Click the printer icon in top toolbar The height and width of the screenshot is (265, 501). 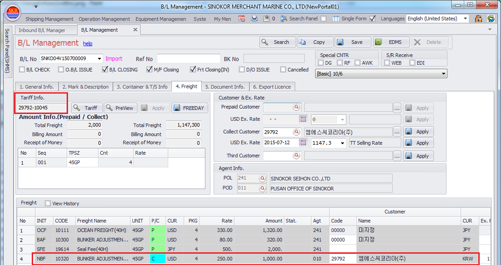coord(254,19)
